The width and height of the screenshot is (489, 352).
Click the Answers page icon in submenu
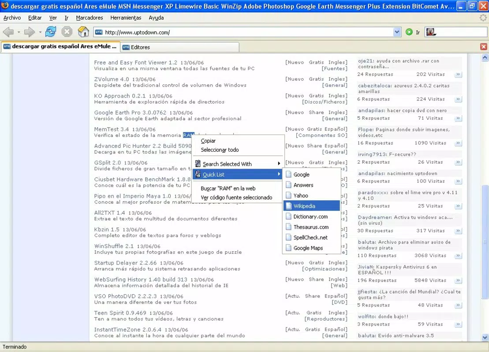pos(288,185)
